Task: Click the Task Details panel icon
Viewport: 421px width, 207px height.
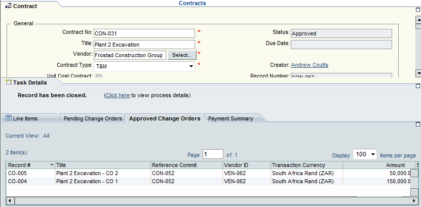Action: tap(8, 82)
